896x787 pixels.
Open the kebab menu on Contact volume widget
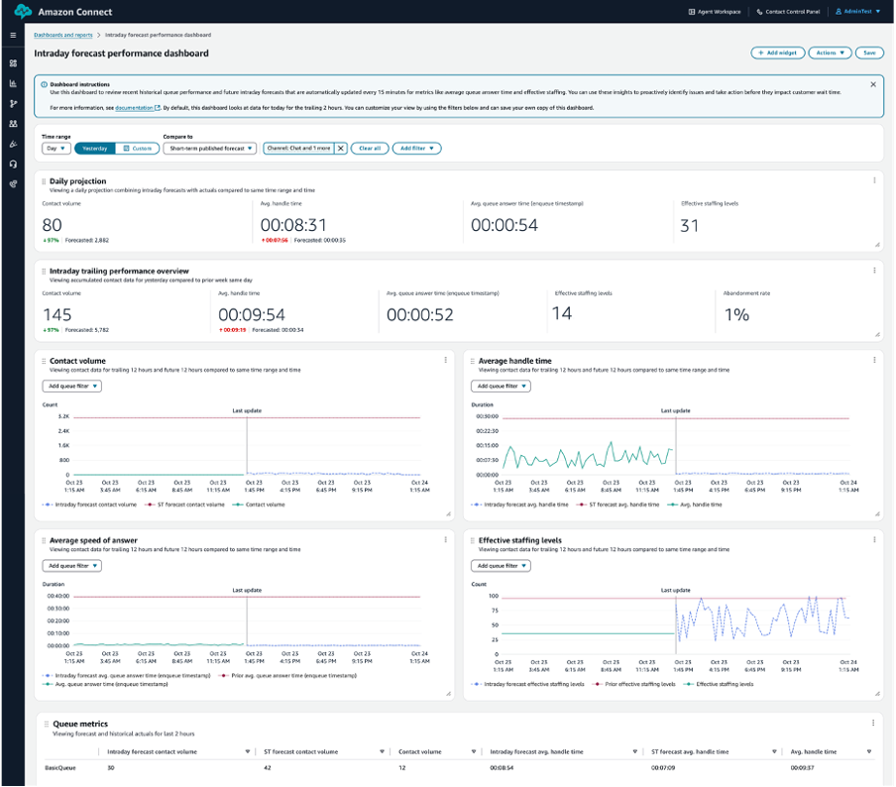tap(445, 360)
